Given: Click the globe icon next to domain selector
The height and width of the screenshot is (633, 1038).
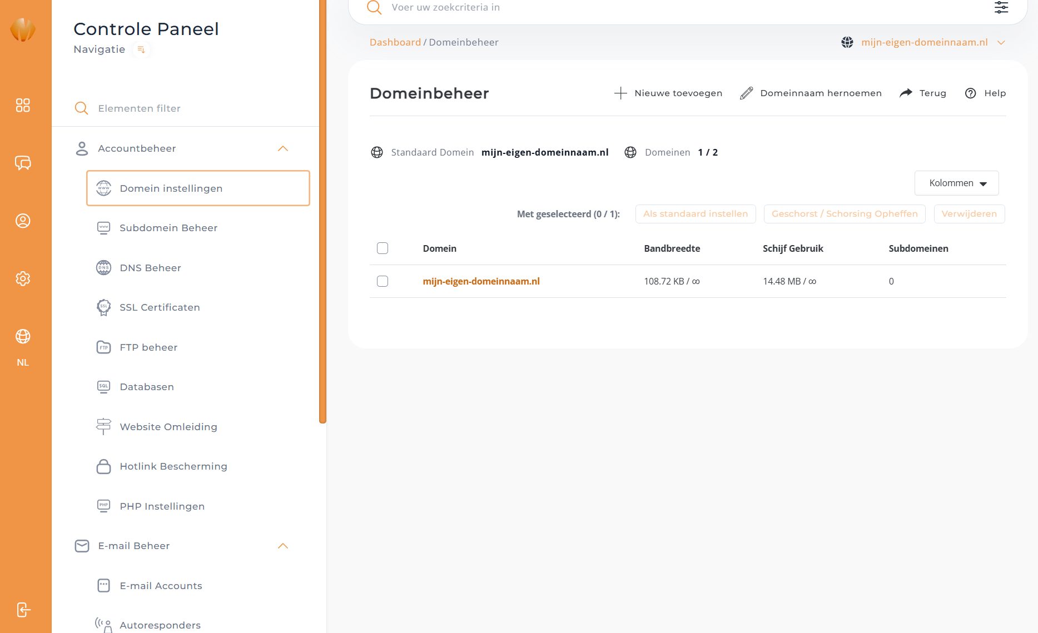Looking at the screenshot, I should (847, 42).
